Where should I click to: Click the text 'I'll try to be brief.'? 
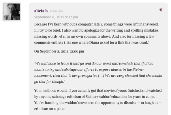click(x=48, y=30)
